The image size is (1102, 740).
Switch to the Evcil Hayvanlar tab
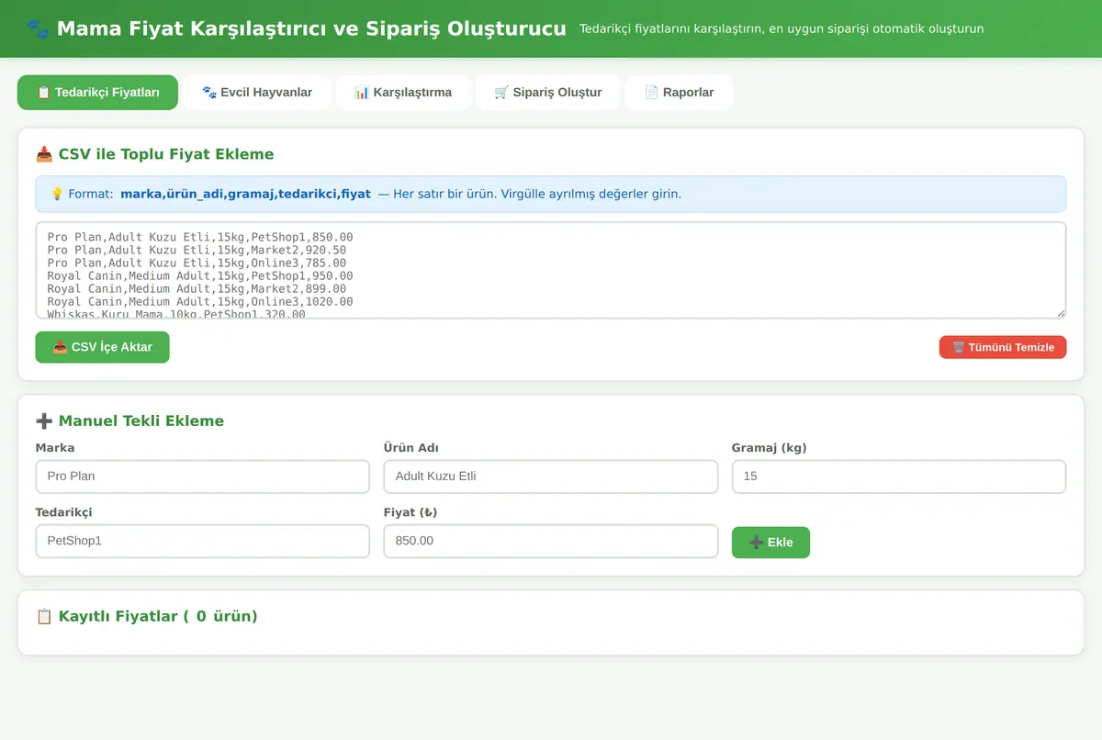(x=257, y=93)
